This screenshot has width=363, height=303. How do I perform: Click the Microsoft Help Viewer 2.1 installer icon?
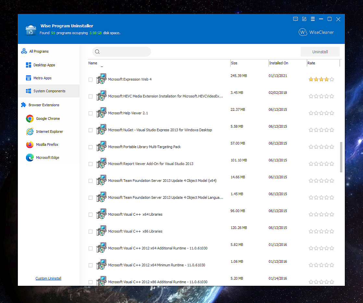click(x=101, y=112)
